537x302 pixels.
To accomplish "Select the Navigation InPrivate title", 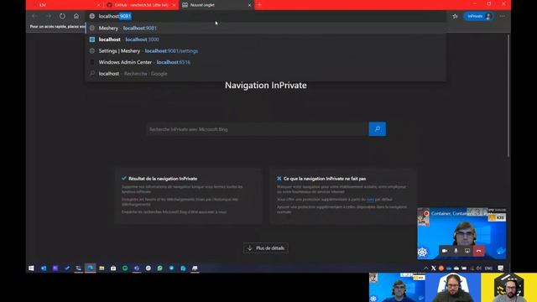I will pyautogui.click(x=266, y=86).
